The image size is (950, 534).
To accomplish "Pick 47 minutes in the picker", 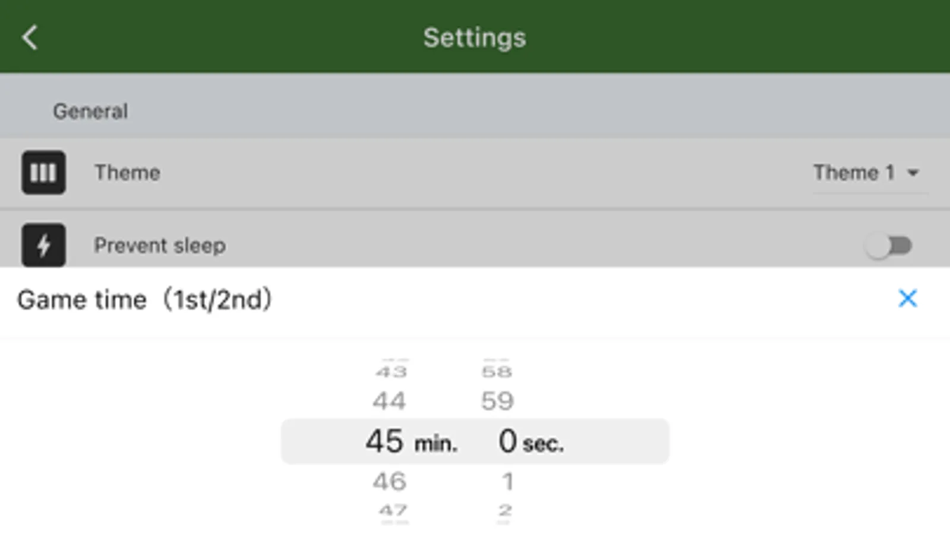I will coord(393,510).
